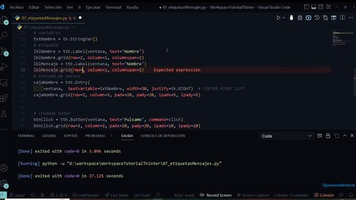The height and width of the screenshot is (200, 356).
Task: Click the git compare changes icon
Action: (x=325, y=18)
